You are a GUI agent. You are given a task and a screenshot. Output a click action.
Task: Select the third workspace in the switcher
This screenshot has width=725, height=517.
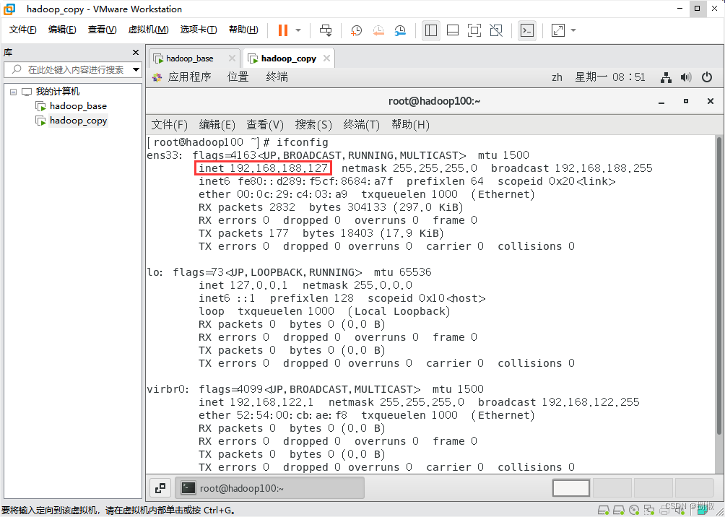point(653,488)
